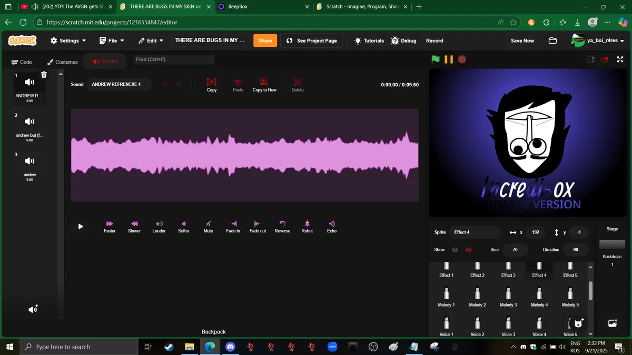Viewport: 632px width, 355px height.
Task: Open Tutorials
Action: pos(369,40)
